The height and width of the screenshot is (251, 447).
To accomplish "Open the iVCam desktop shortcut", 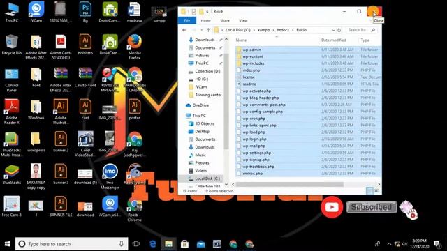I will (x=36, y=12).
